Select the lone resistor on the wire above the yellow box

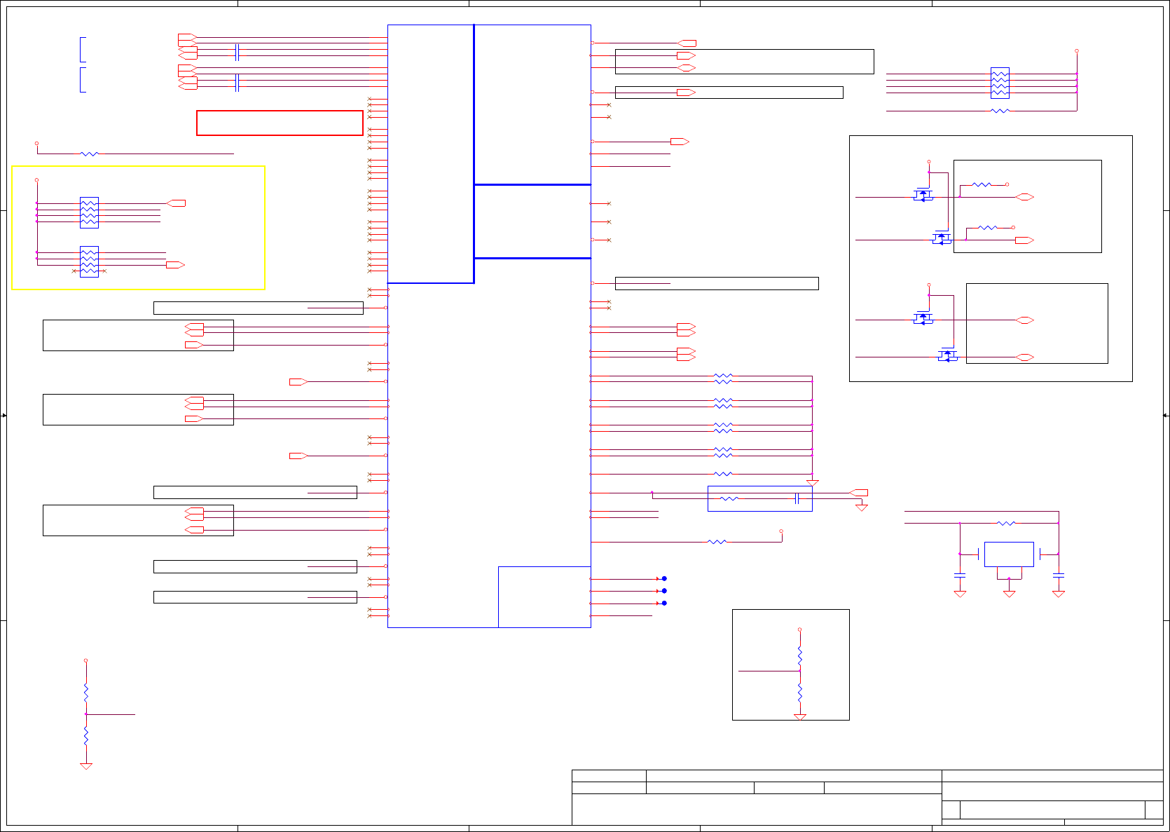[89, 154]
